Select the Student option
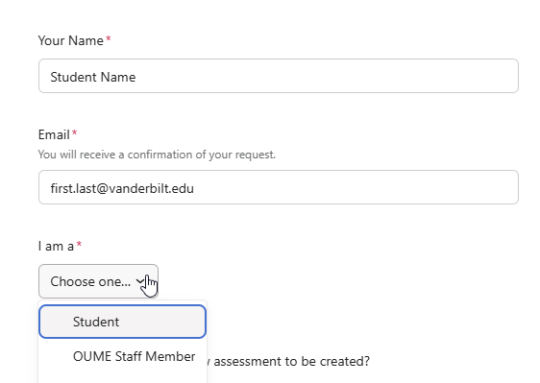540x383 pixels. (x=123, y=322)
